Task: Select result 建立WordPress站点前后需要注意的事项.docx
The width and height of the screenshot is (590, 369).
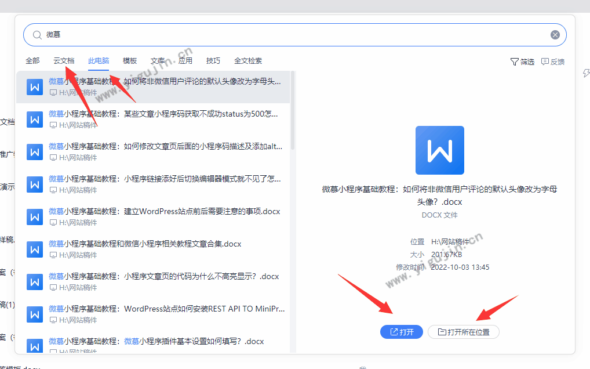Action: [153, 217]
